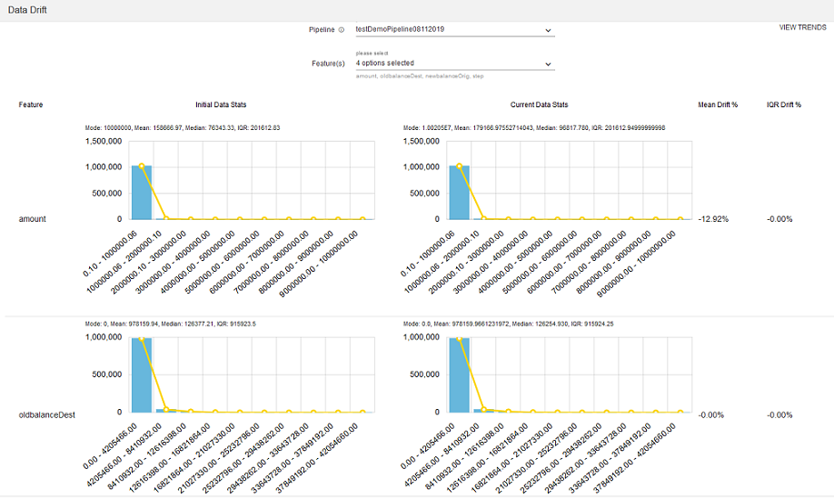Click '0.00 - 4205466.00' axis label in current oldbalanceDest chart
Viewport: 834px width, 499px height.
428,445
